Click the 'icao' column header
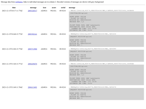This screenshot has width=146, height=109. pos(45,8)
